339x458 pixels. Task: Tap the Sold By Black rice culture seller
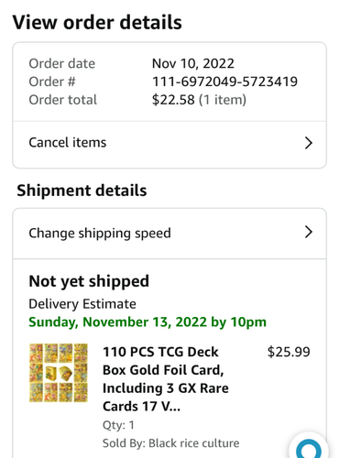point(170,443)
